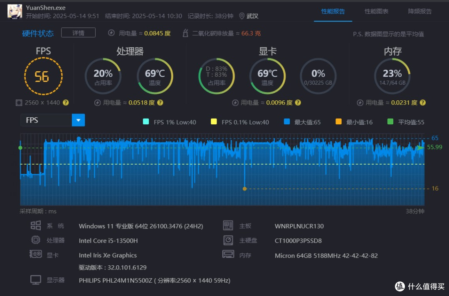Click the CPU chip icon beside 处理器
This screenshot has width=449, height=296.
point(36,240)
